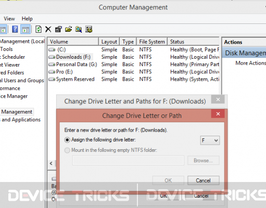
Task: Open the Properties toolbar icon
Action: click(x=58, y=29)
